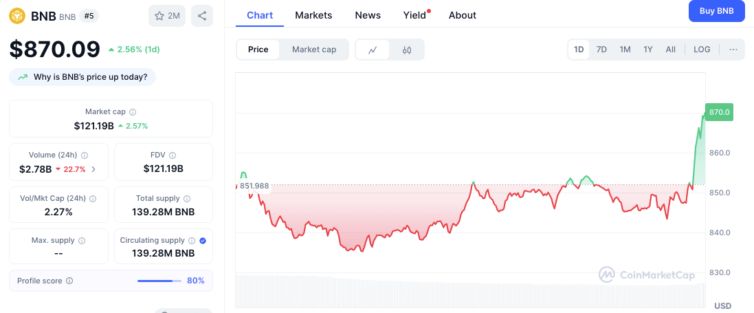Screen dimensions: 754x313
Task: Click the BNB coin logo icon
Action: 18,16
